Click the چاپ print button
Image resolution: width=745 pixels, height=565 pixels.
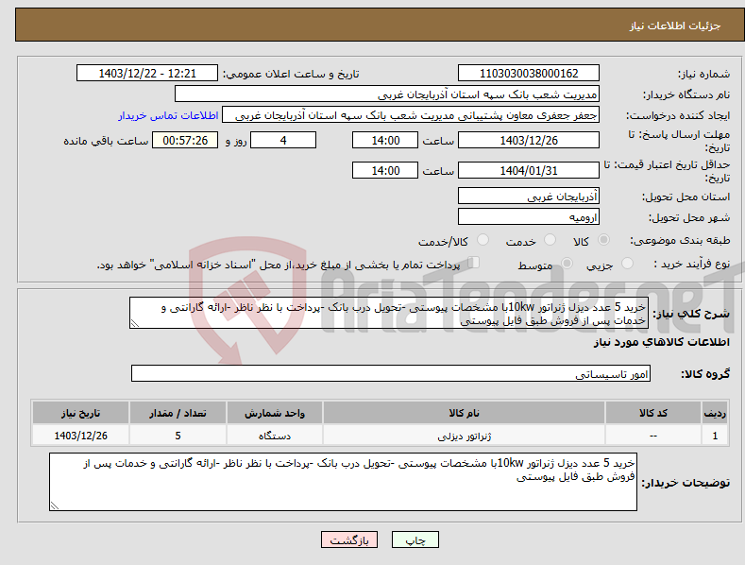pos(415,539)
